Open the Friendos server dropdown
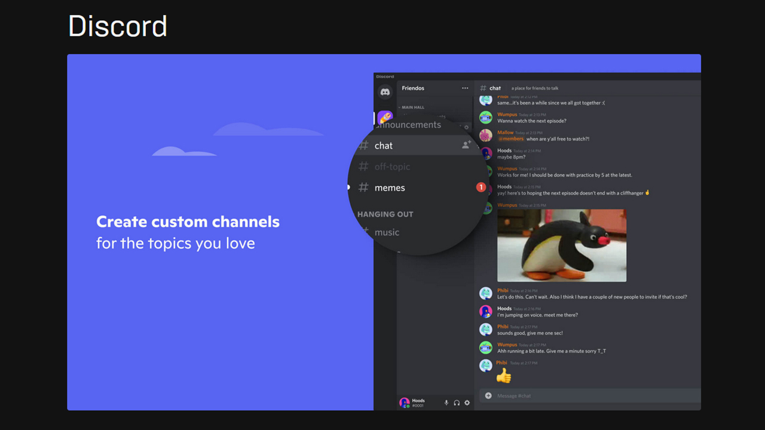Screen dimensions: 765x430 (x=413, y=88)
